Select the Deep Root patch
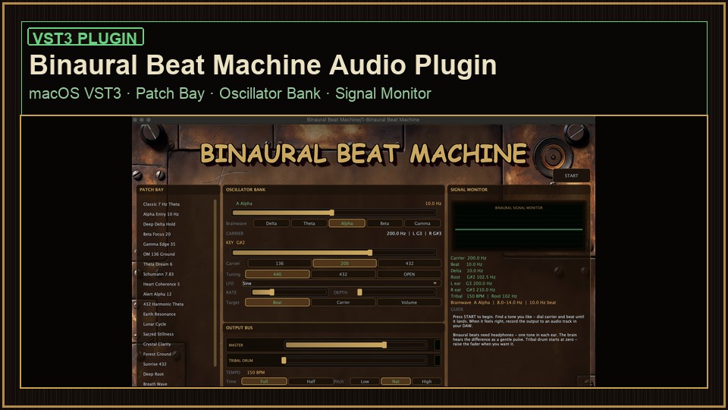The height and width of the screenshot is (410, 728). (153, 374)
